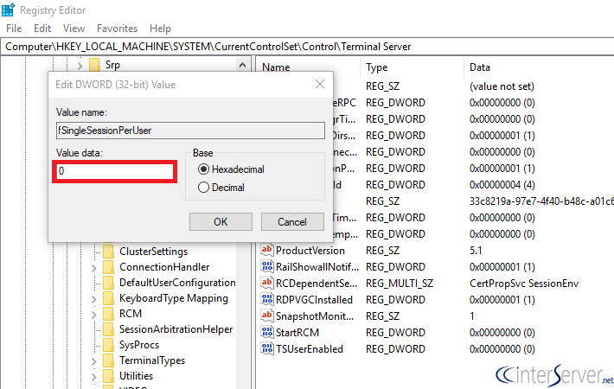Select the TSUserEnabled value name
Viewport: 614px width, 389px height.
point(310,349)
